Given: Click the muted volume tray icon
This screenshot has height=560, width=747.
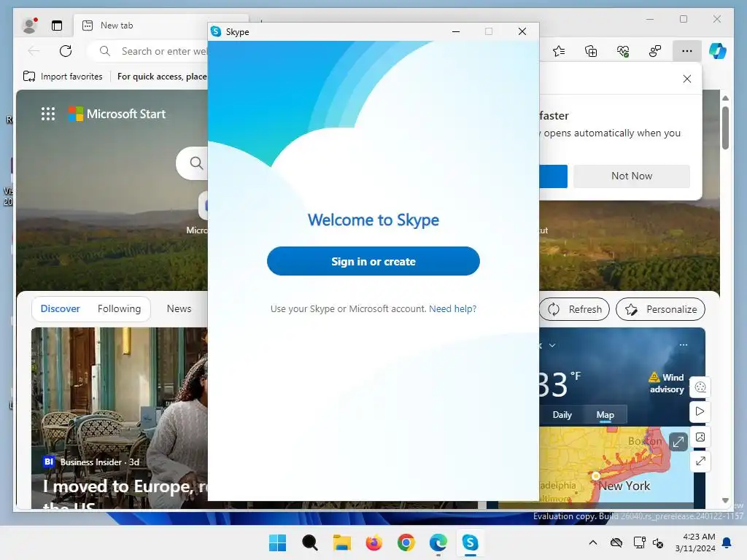Looking at the screenshot, I should [659, 542].
